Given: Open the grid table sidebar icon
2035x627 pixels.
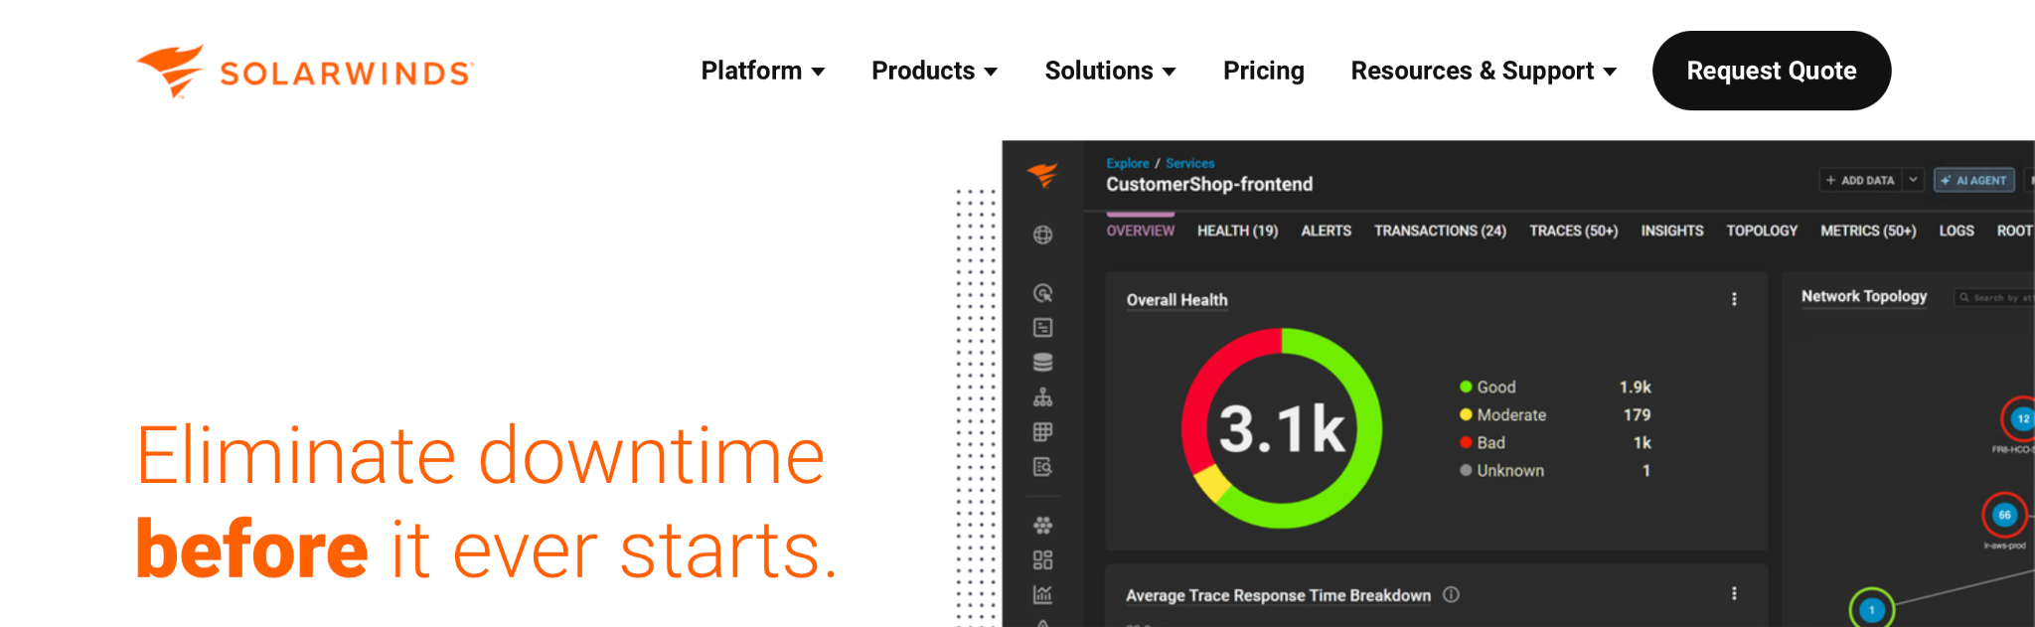Looking at the screenshot, I should coord(1042,432).
